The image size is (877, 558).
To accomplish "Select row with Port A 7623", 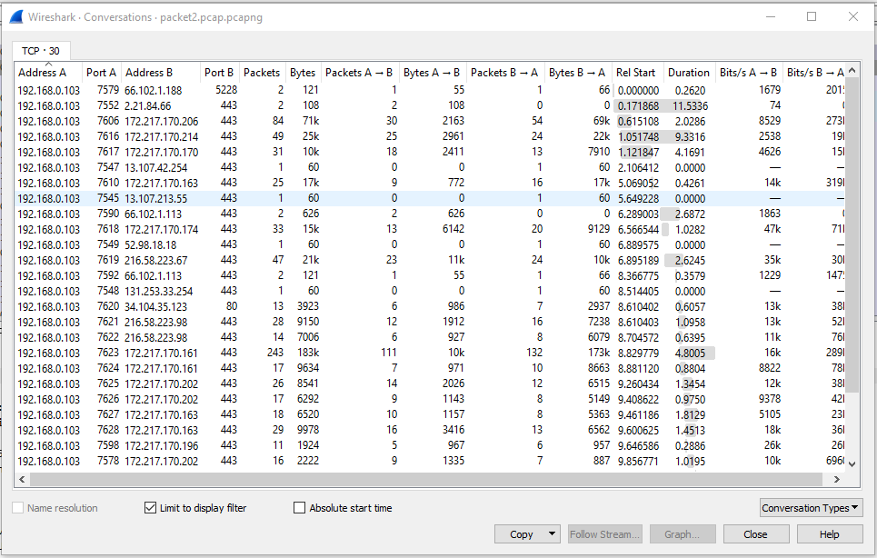I will coord(107,353).
